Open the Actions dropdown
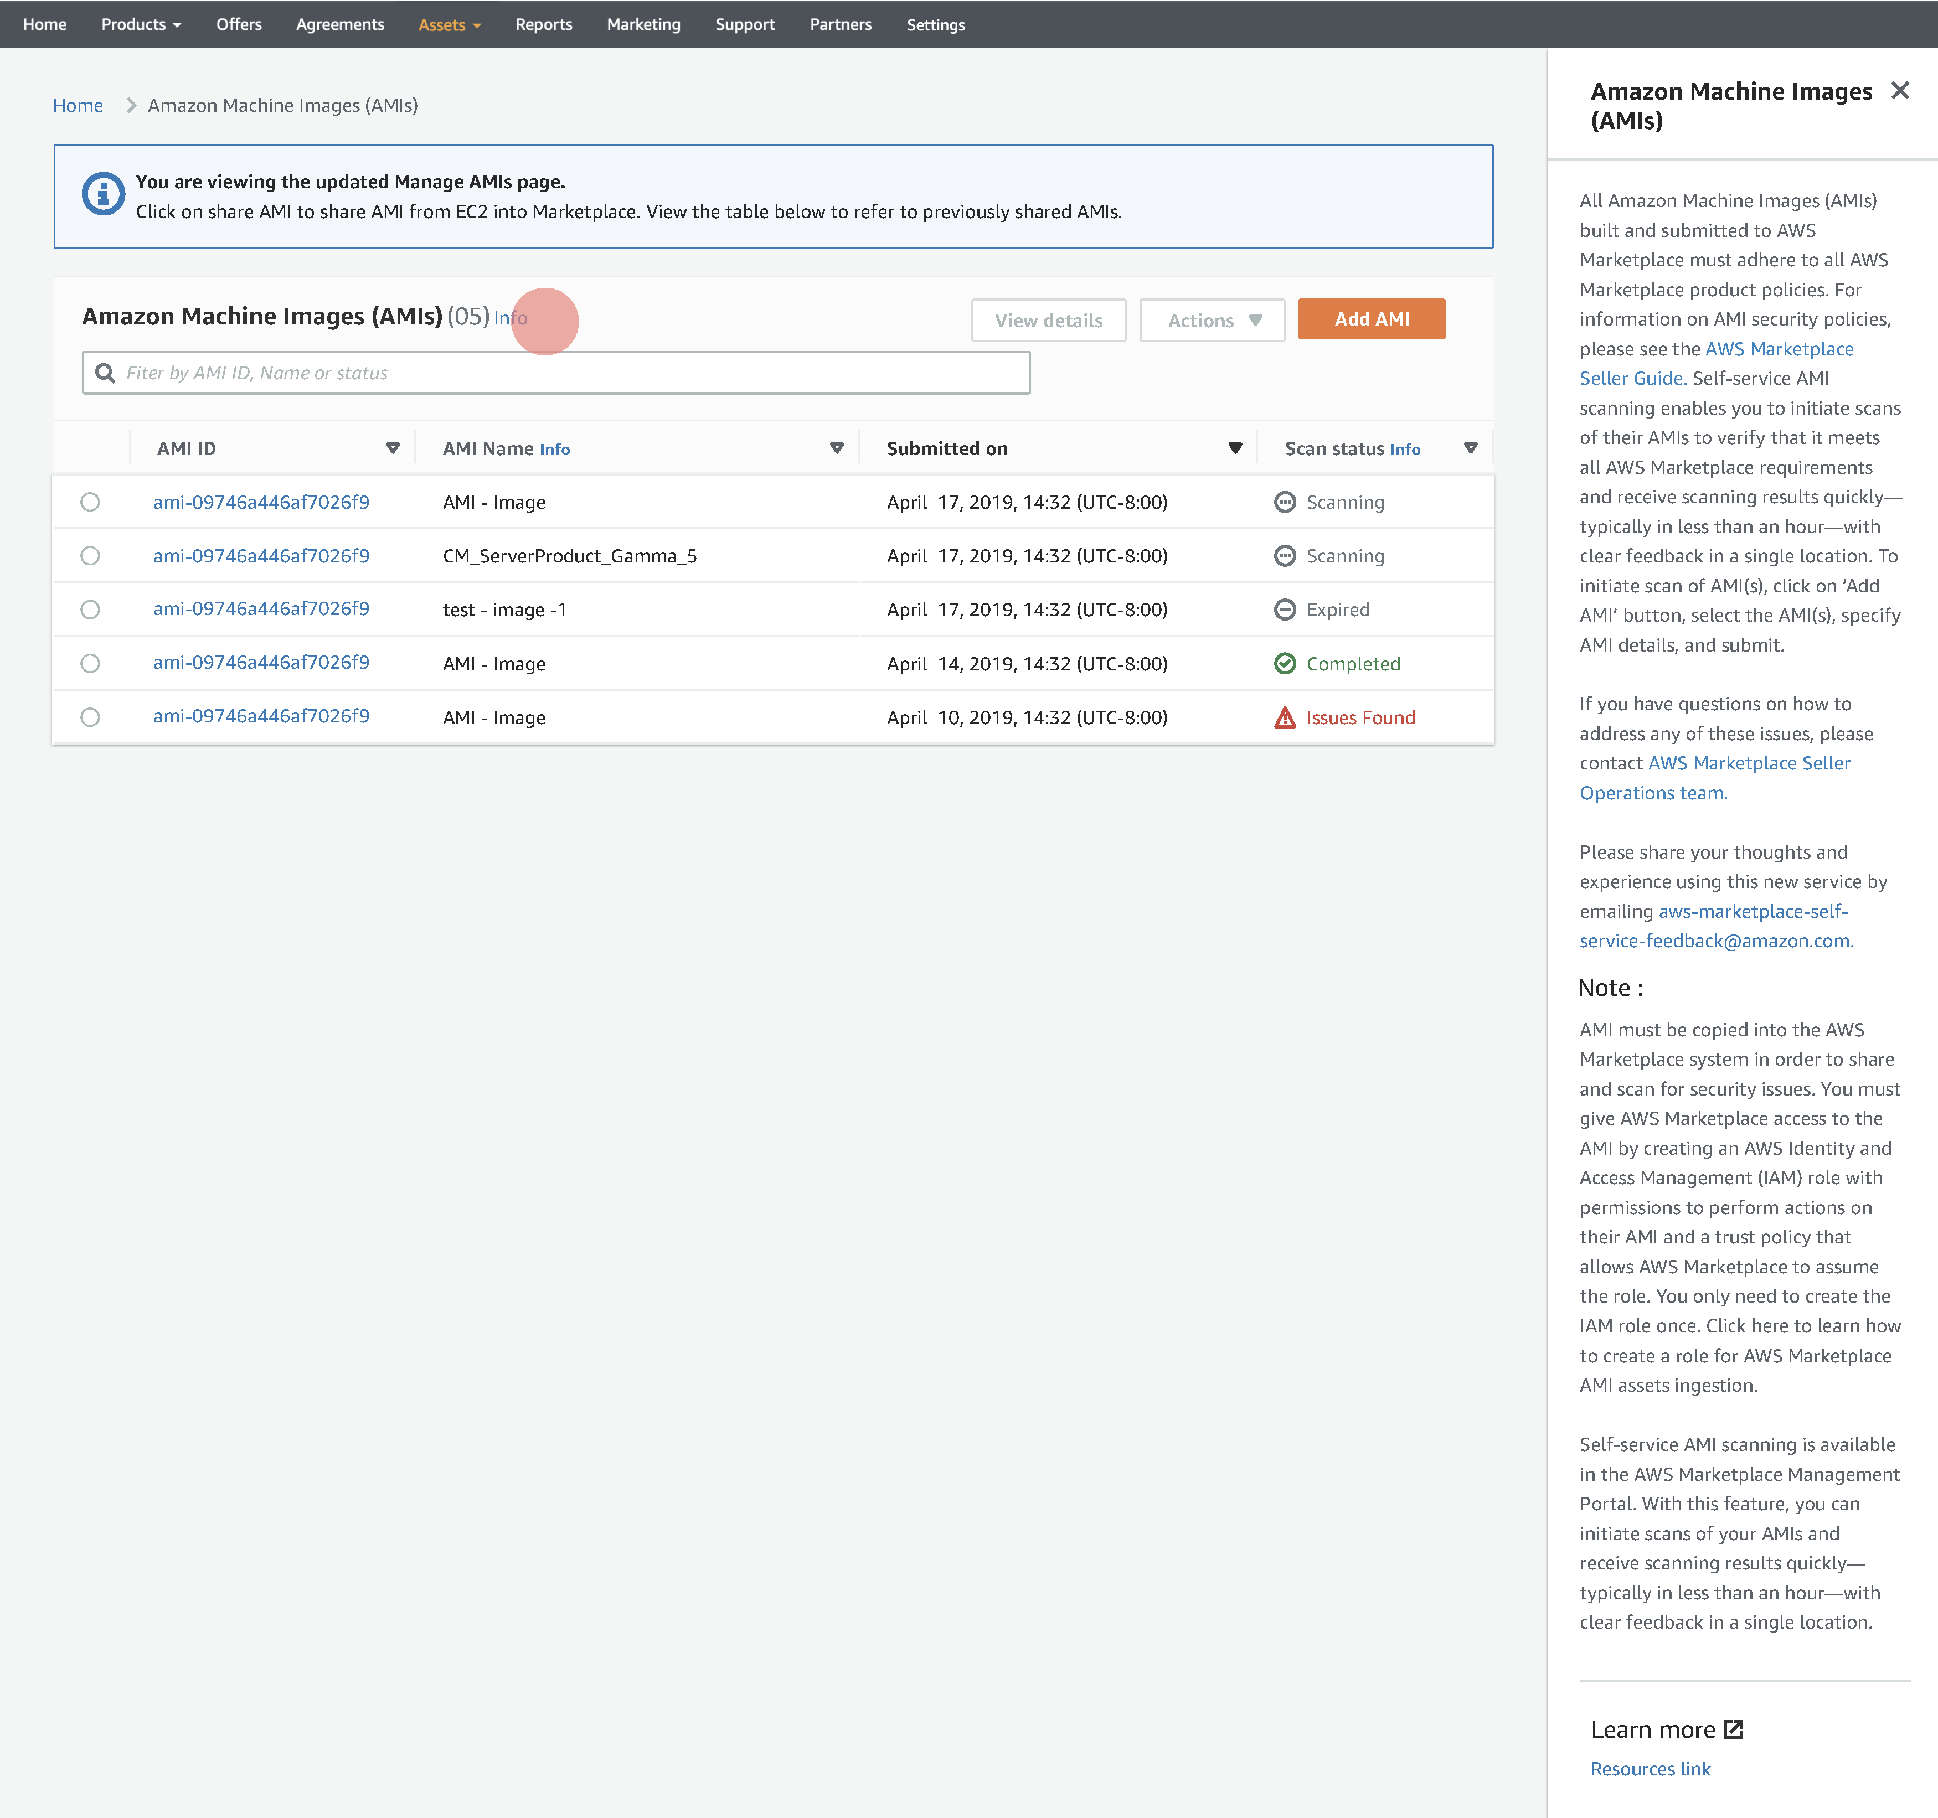This screenshot has width=1938, height=1818. pyautogui.click(x=1212, y=321)
